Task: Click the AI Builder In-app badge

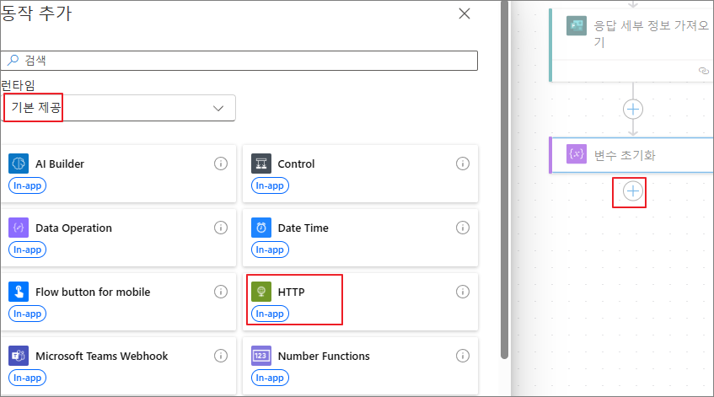Action: [27, 185]
